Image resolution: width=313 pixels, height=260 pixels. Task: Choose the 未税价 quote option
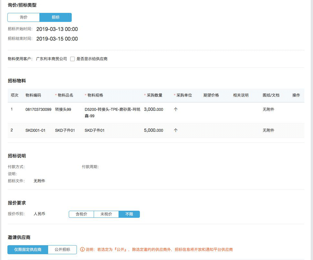point(106,214)
